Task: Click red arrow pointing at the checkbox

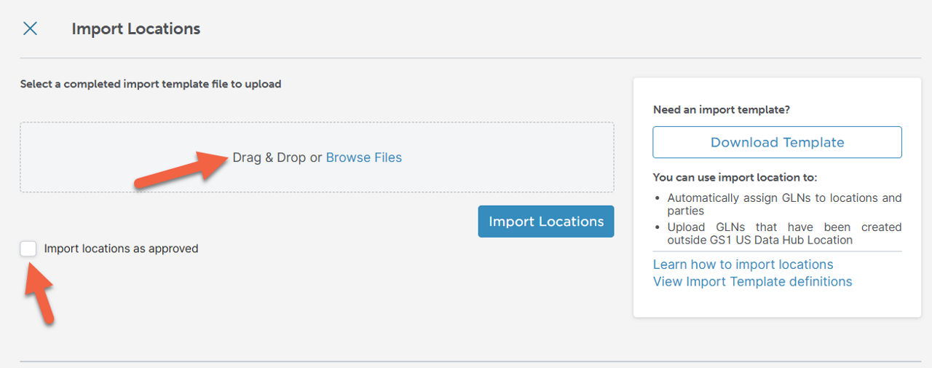Action: point(41,293)
